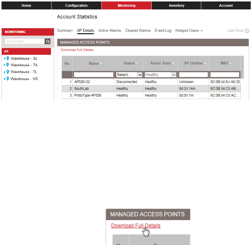The width and height of the screenshot is (251, 245).
Task: Sort table by Alarm State header
Action: click(x=162, y=63)
